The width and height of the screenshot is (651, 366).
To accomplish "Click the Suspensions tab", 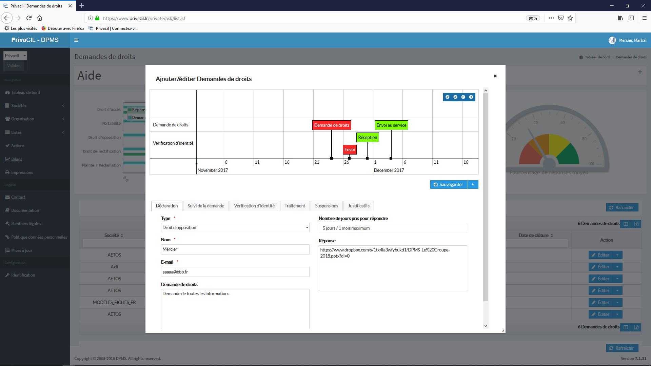I will 327,206.
